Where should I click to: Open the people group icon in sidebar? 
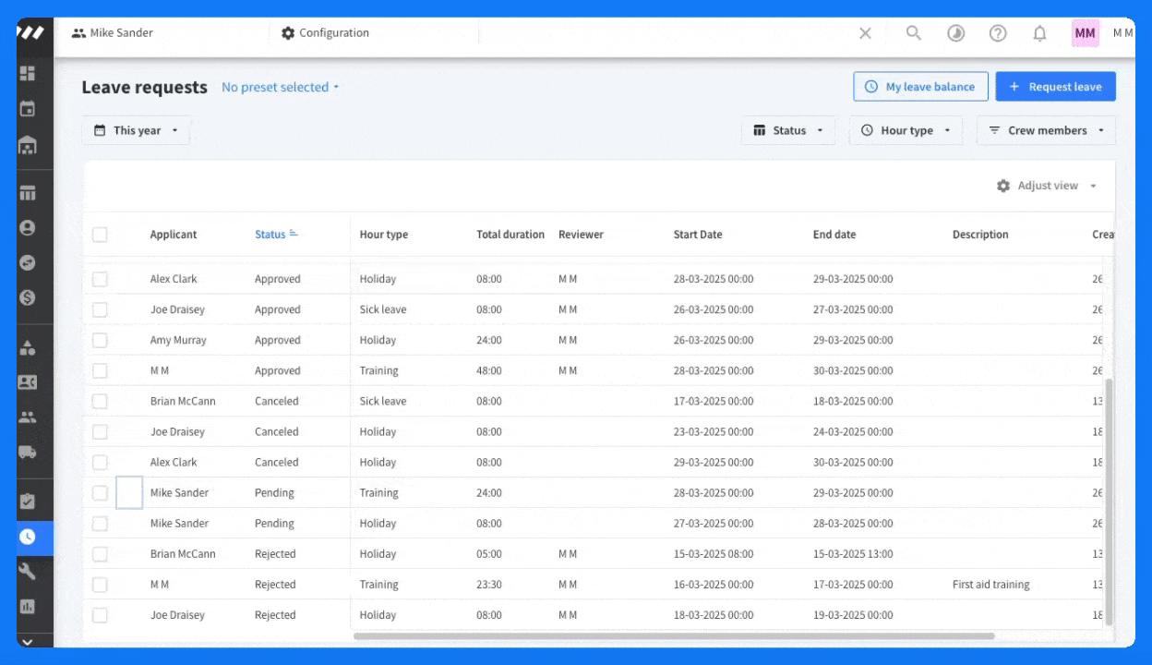[x=28, y=417]
